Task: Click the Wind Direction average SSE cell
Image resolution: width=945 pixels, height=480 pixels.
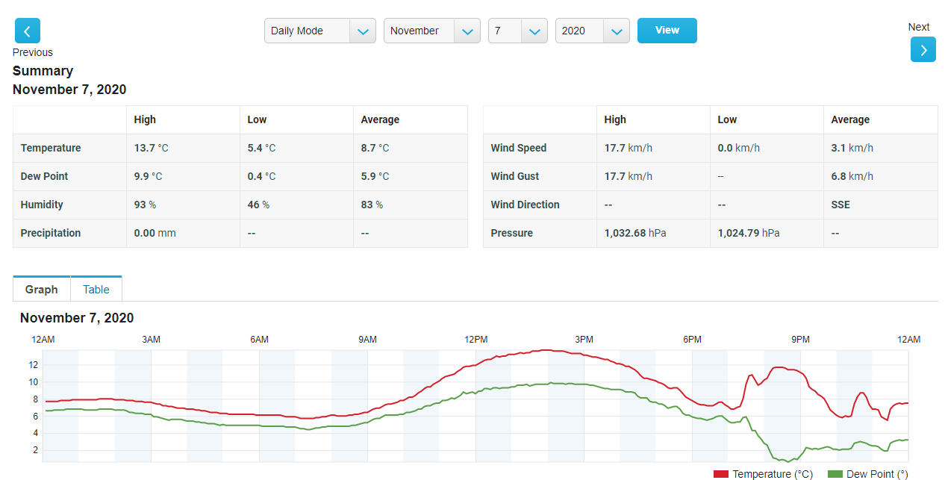Action: click(x=840, y=205)
